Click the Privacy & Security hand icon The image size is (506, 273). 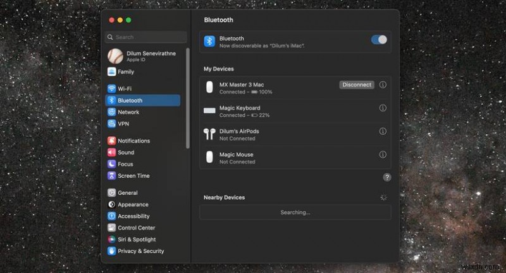point(112,251)
